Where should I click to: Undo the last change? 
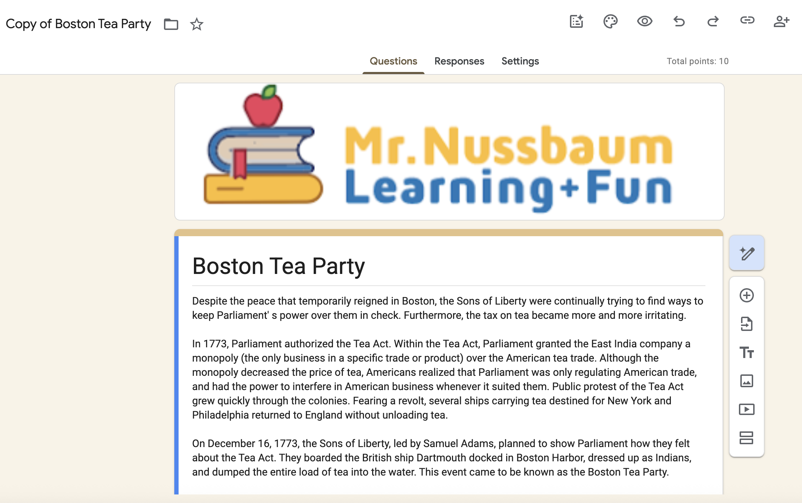tap(679, 22)
